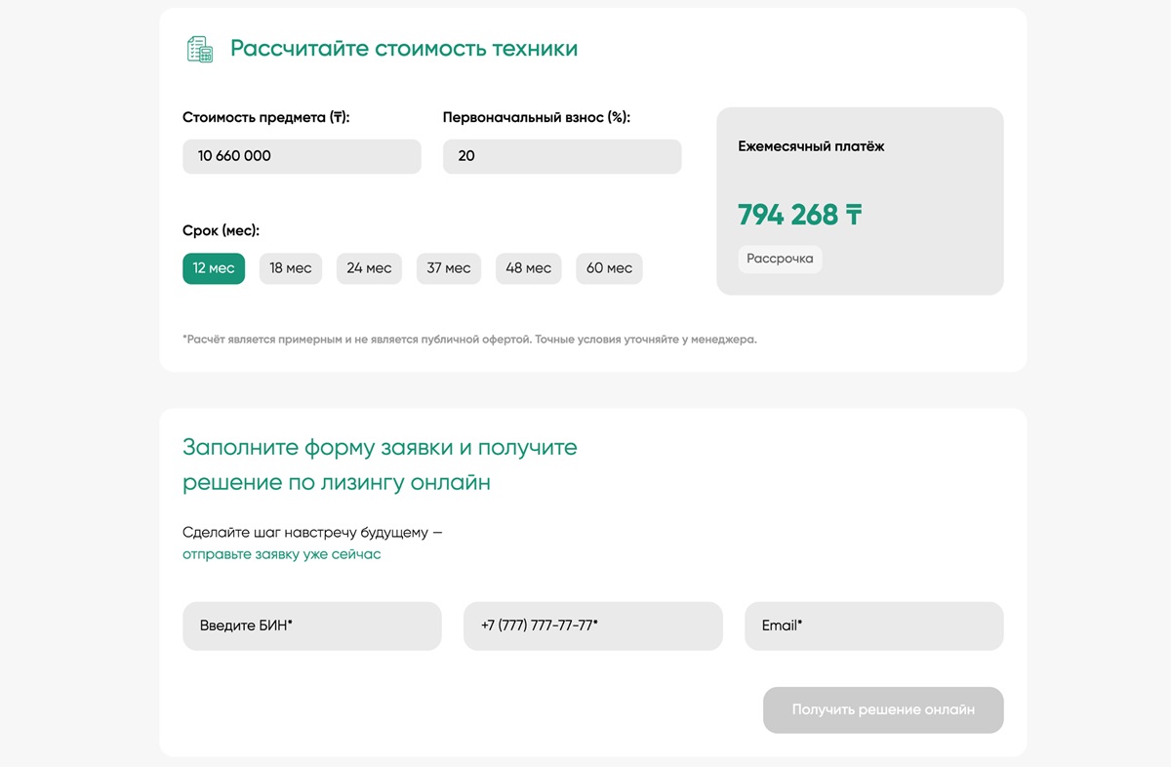Click the Получить решение онлайн button

pos(883,710)
